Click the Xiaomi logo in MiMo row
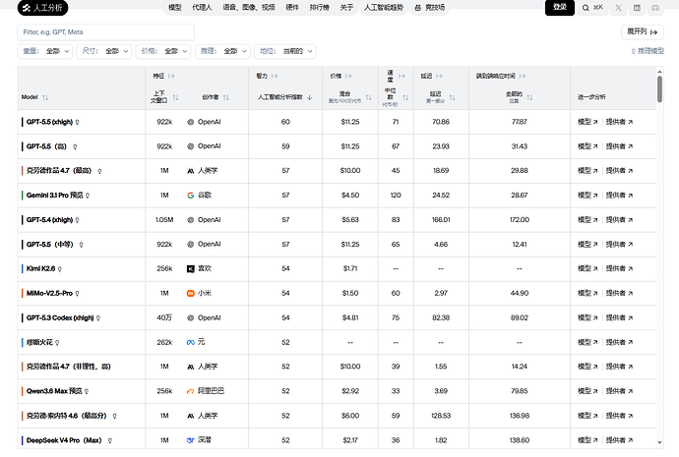 [190, 293]
